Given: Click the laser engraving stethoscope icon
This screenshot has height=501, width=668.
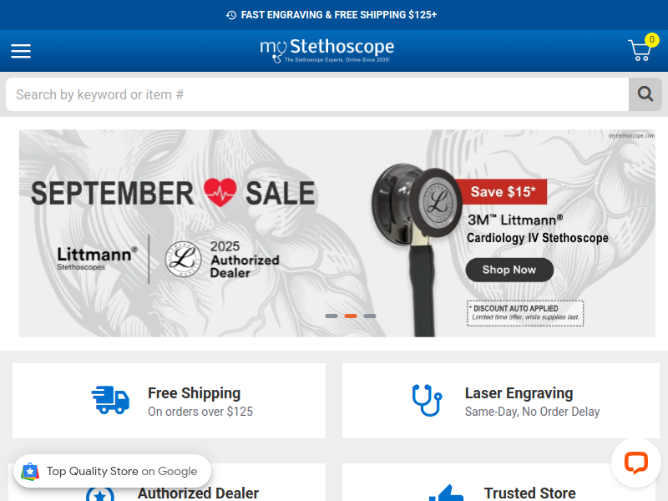Looking at the screenshot, I should click(427, 400).
